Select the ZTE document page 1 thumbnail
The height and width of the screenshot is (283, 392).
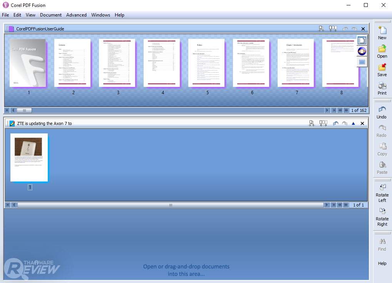(x=29, y=158)
